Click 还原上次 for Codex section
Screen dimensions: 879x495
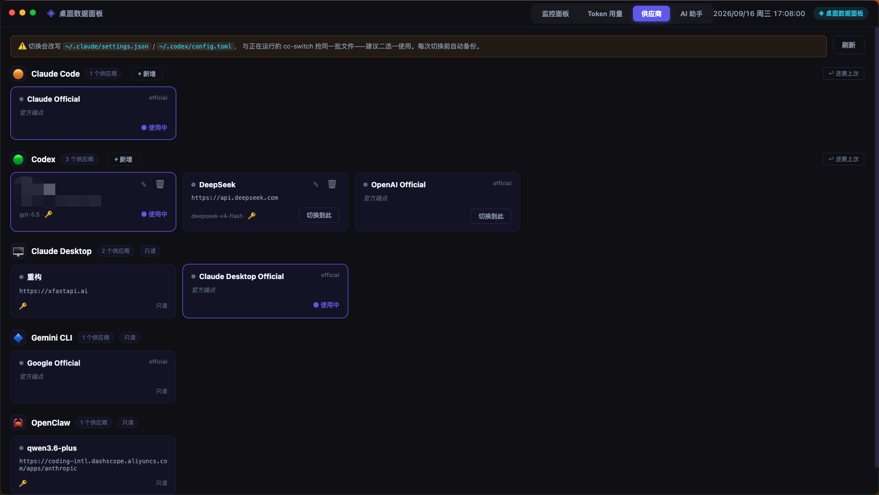point(843,159)
